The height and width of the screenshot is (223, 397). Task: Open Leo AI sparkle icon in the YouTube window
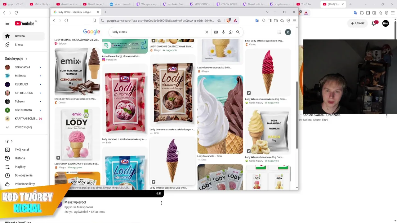pyautogui.click(x=381, y=13)
